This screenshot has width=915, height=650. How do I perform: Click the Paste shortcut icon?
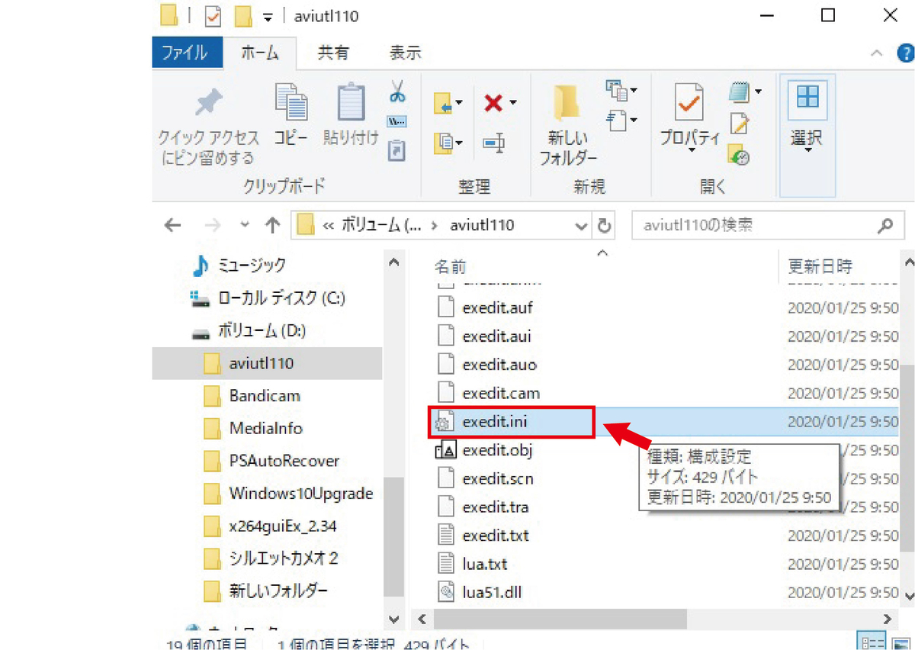pyautogui.click(x=397, y=150)
